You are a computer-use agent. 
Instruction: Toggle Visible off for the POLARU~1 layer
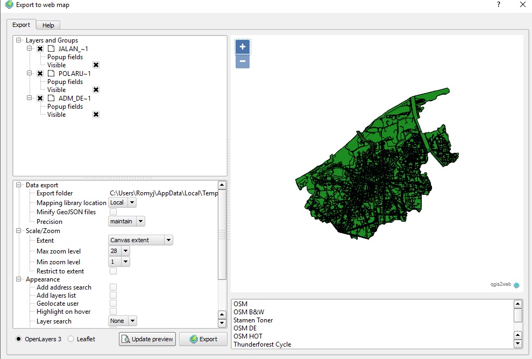click(x=95, y=89)
